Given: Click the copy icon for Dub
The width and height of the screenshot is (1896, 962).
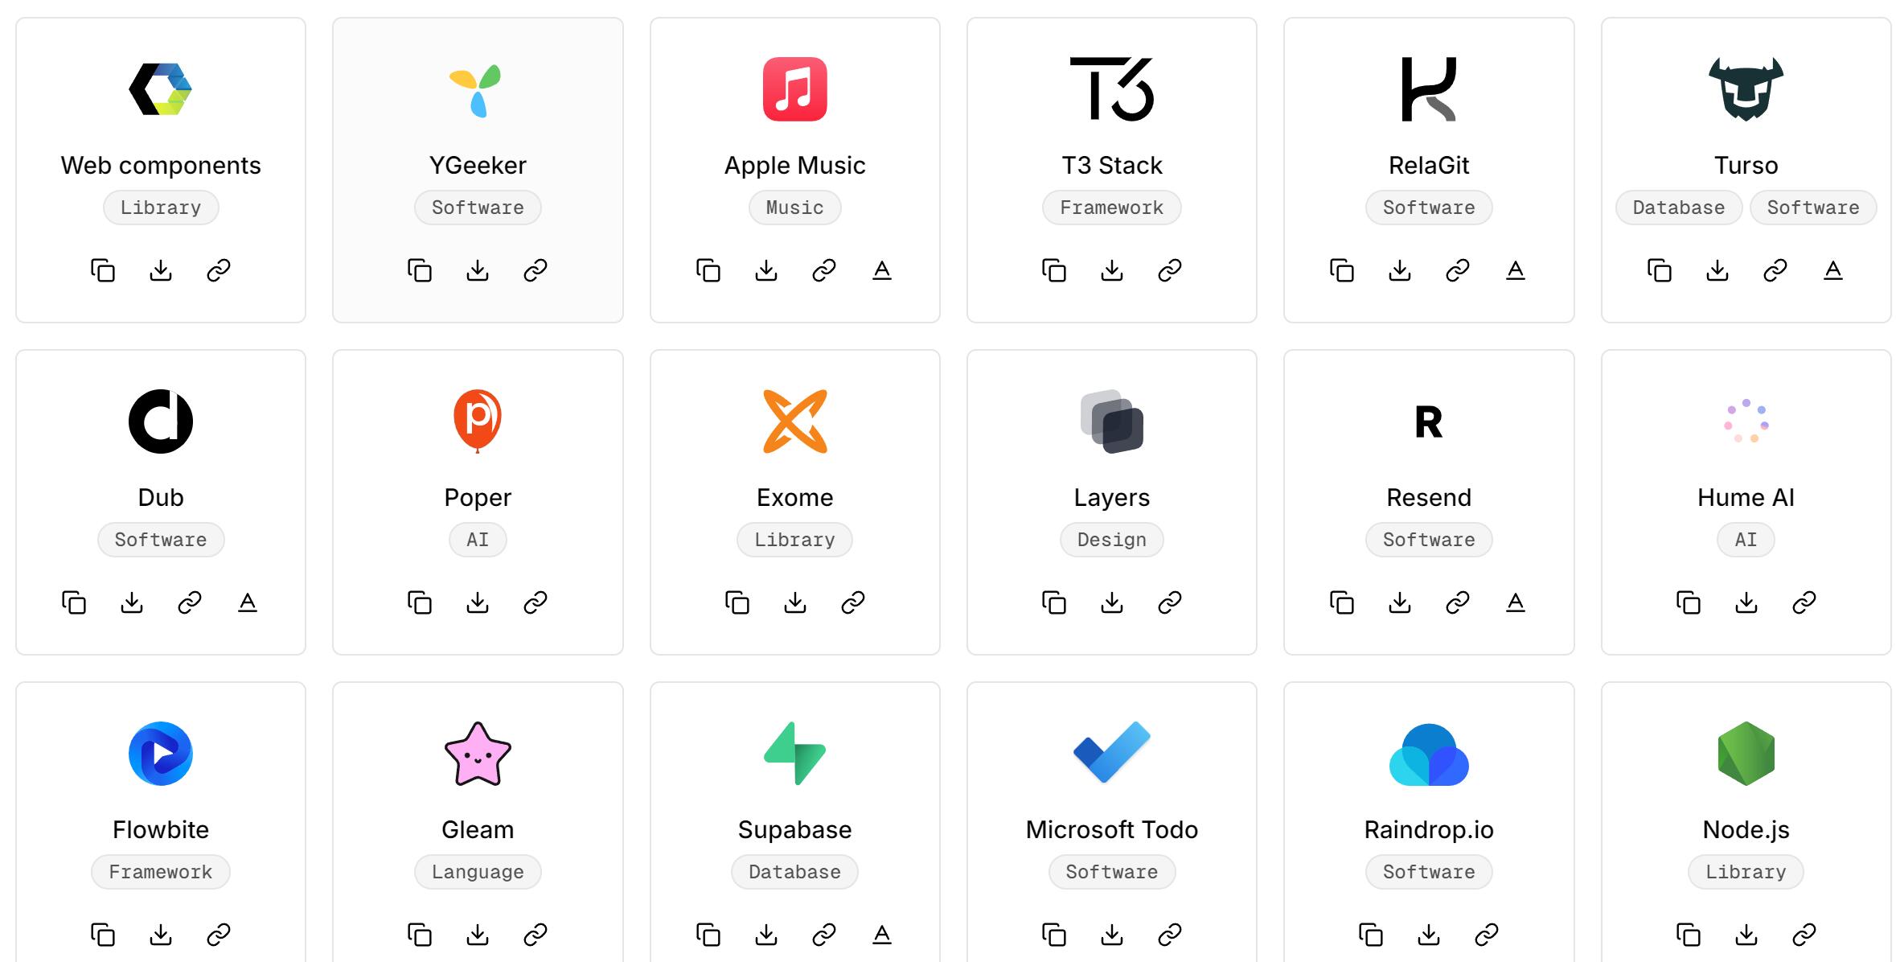Looking at the screenshot, I should 75,602.
